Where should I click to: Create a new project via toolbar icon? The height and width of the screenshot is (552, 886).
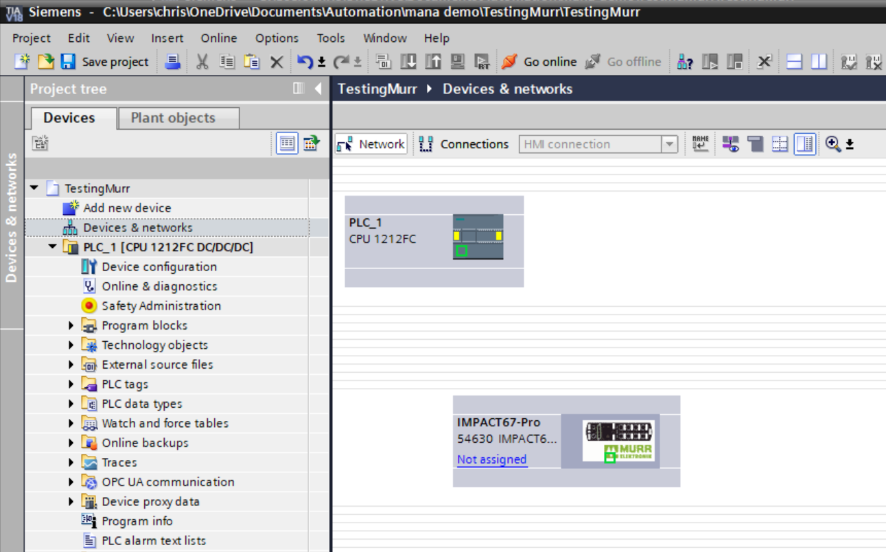click(x=23, y=62)
